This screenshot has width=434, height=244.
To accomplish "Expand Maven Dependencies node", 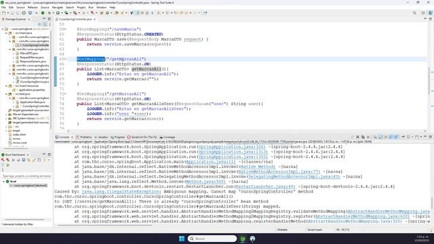I will [x=6, y=115].
